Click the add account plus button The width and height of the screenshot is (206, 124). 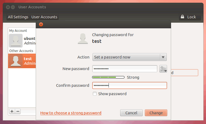point(12,111)
